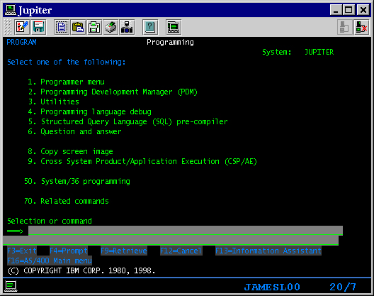Click the PROGRAM menu identifier text
Viewport: 374px width, 296px height.
pos(21,43)
